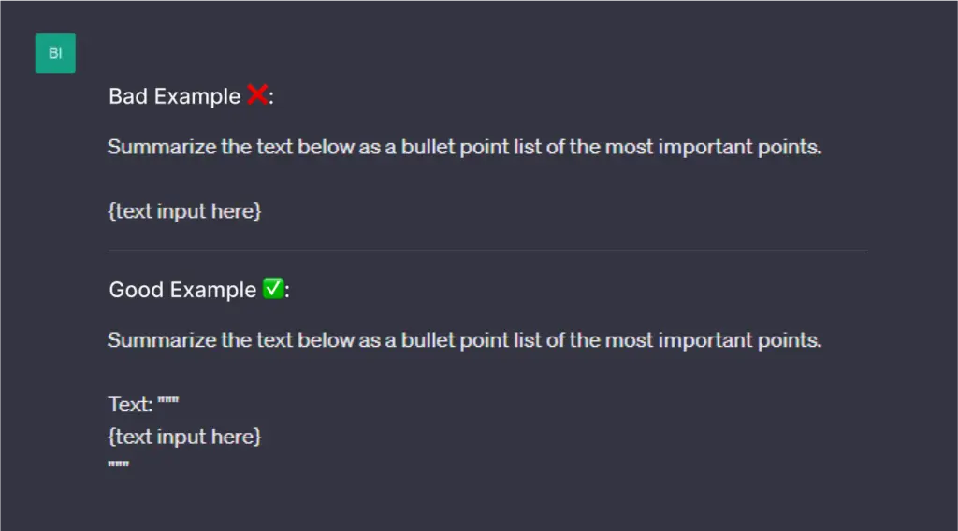Click "bullet point list" in the Bad Example prompt
This screenshot has width=958, height=531.
471,147
